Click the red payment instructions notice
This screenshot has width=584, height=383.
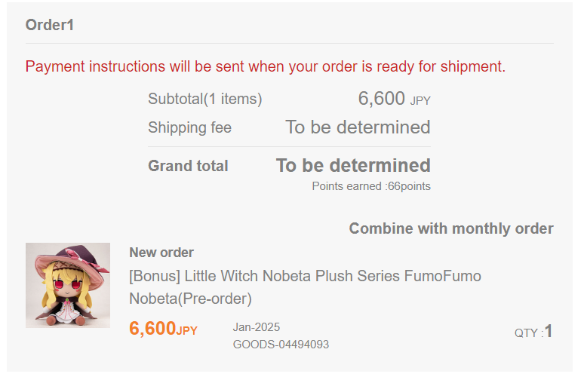[x=266, y=66]
